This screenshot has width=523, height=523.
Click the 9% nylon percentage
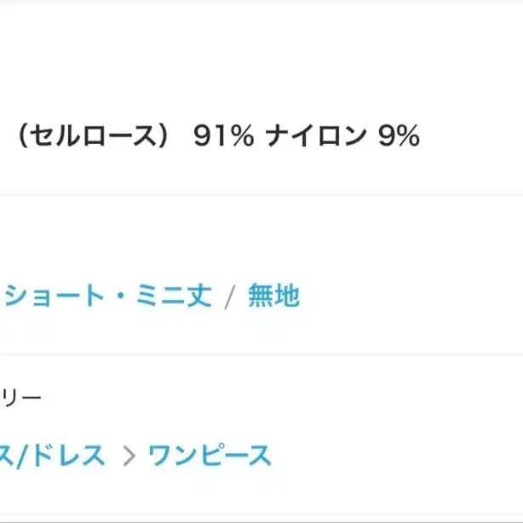[x=399, y=136]
